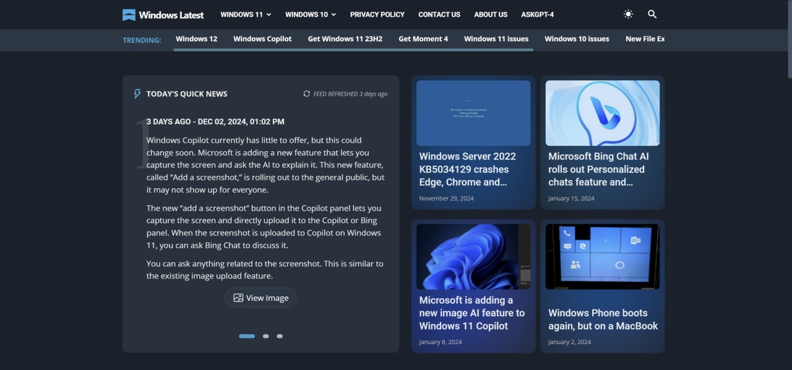This screenshot has height=370, width=792.
Task: Click the January 15, 2024 article date
Action: click(571, 198)
